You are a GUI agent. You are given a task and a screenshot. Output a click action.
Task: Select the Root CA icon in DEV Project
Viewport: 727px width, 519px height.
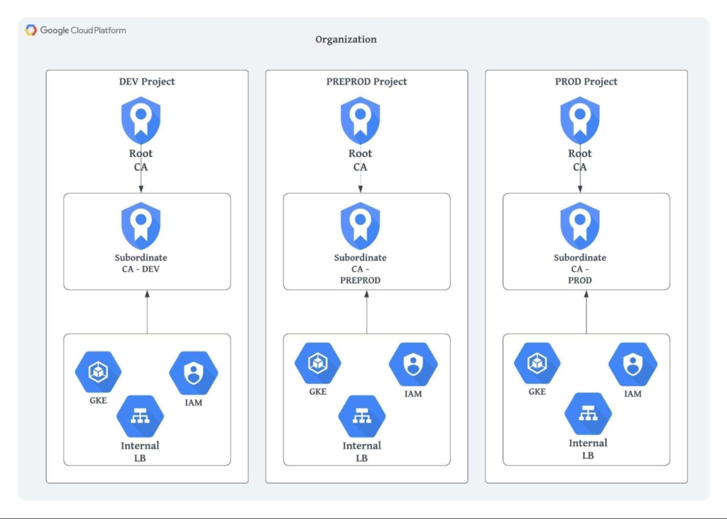(141, 121)
